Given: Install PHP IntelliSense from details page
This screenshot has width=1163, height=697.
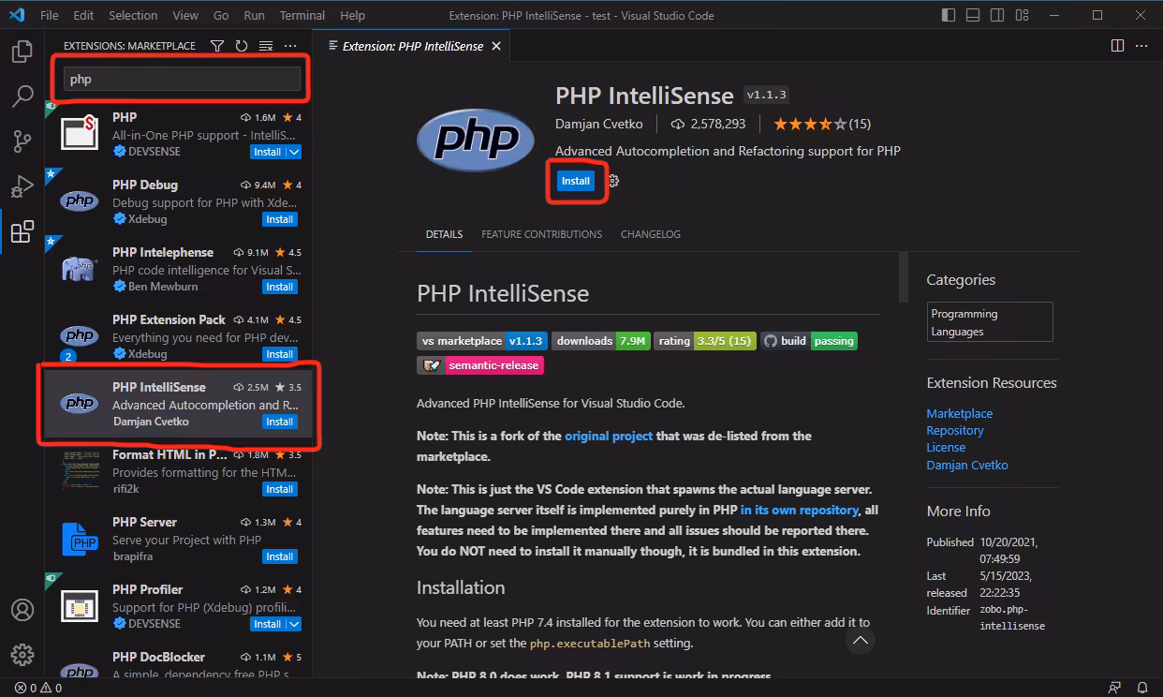Looking at the screenshot, I should 576,181.
